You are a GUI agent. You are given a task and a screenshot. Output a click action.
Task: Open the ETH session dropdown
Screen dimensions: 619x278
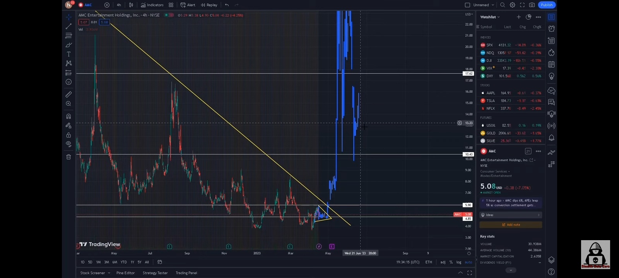click(x=429, y=262)
